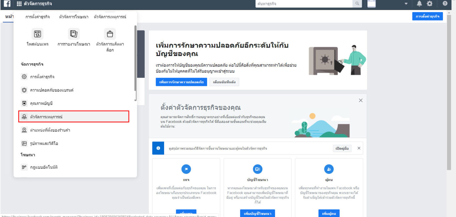Image resolution: width=456 pixels, height=217 pixels.
Task: Open notifications bell icon
Action: coord(419,4)
